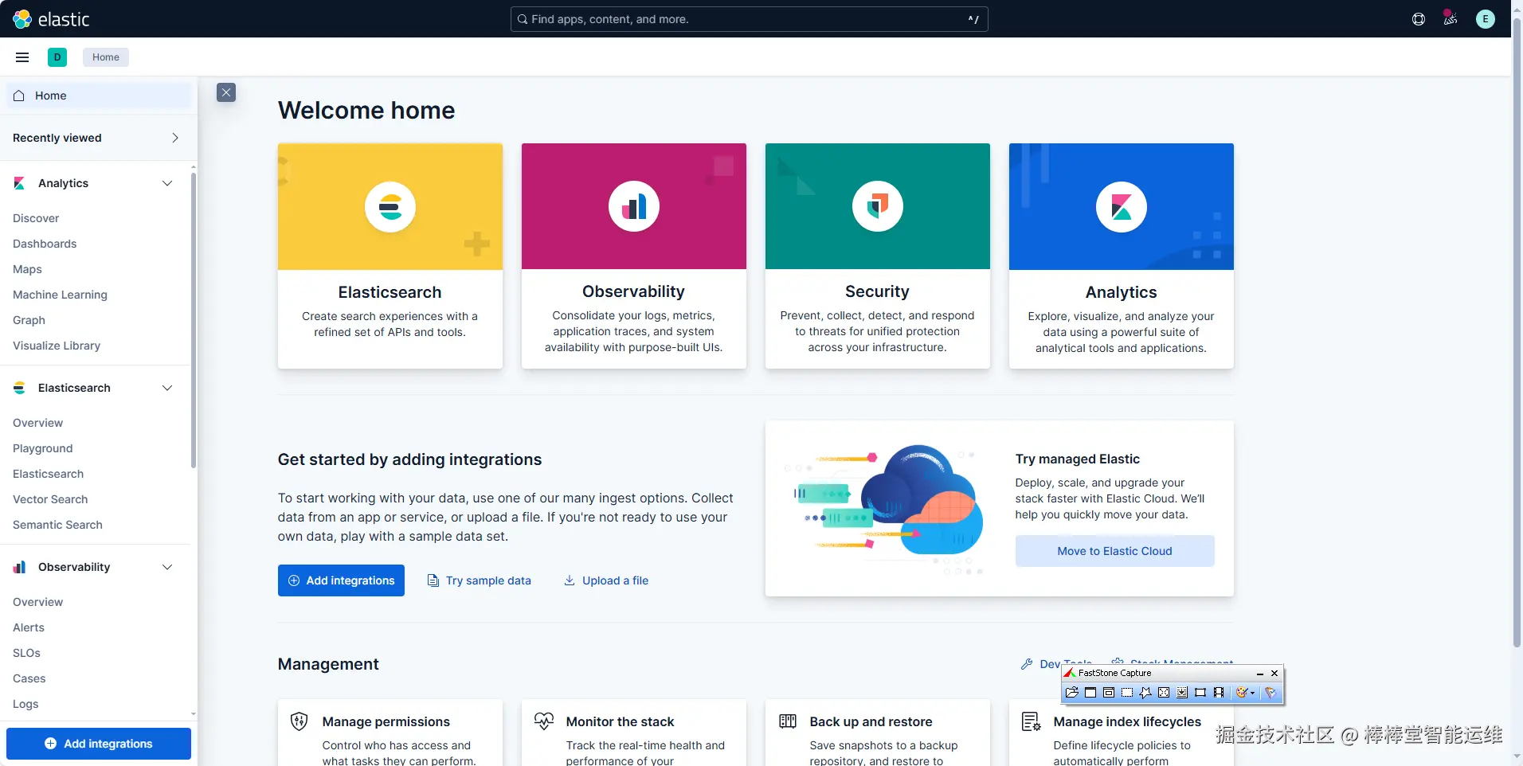The width and height of the screenshot is (1523, 766).
Task: Open the user account E avatar
Action: coord(1486,19)
